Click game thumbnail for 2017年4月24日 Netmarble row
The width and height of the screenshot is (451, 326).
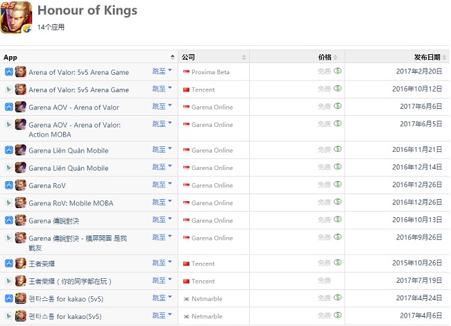20,298
